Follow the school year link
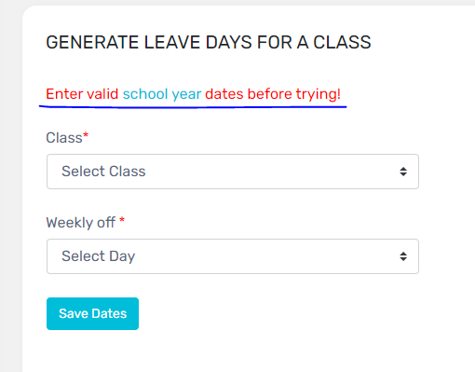This screenshot has height=372, width=475. 162,94
